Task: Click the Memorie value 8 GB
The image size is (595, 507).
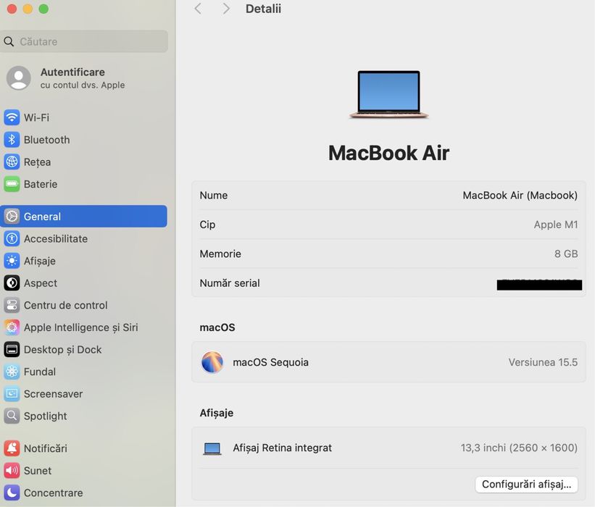Action: point(566,253)
